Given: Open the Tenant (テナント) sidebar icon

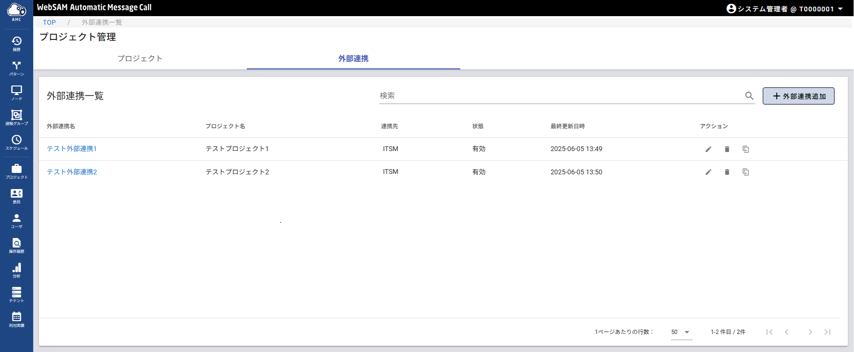Looking at the screenshot, I should pos(17,295).
